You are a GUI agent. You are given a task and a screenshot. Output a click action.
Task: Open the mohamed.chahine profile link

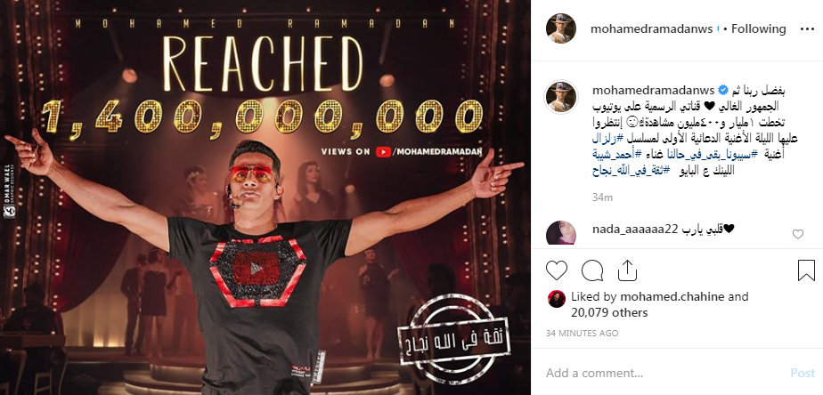click(672, 297)
